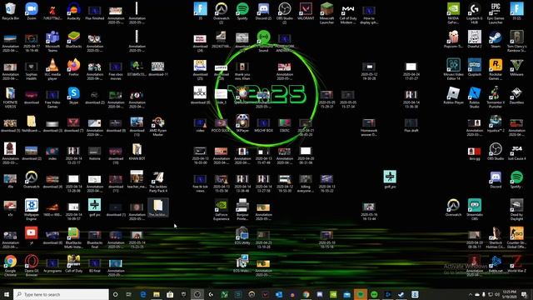
Task: Launch the Streamlabs OBS shortcut
Action: pos(474,210)
